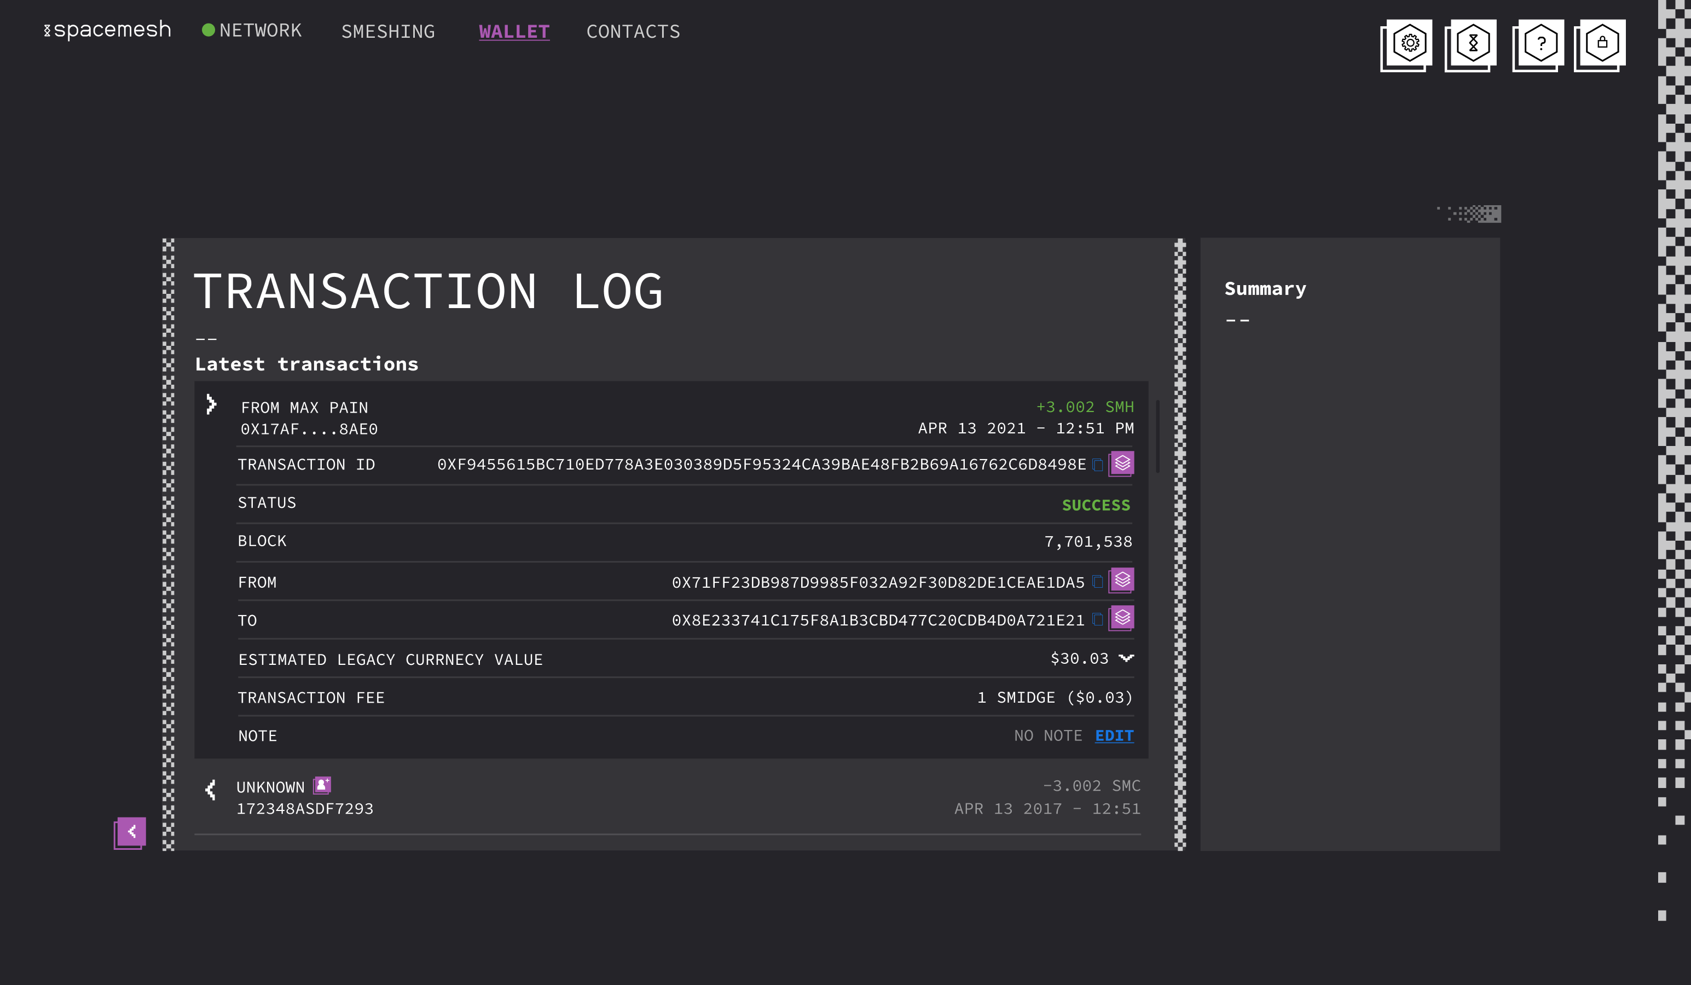Collapse the FROM MAX PAIN transaction details

(211, 404)
